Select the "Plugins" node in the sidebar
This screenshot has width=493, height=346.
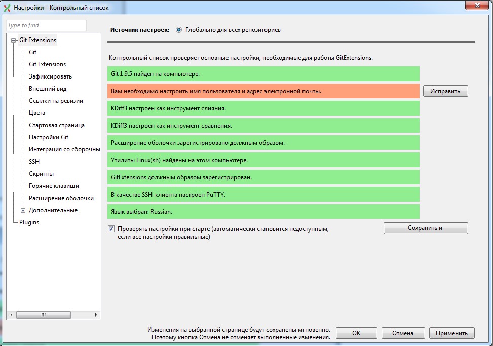[x=29, y=222]
